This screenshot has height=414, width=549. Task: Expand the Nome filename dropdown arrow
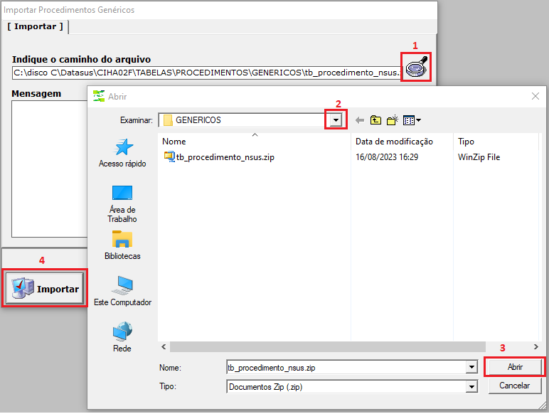(471, 367)
